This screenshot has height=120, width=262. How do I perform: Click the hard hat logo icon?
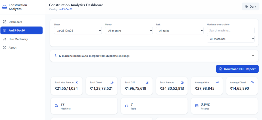(5, 7)
